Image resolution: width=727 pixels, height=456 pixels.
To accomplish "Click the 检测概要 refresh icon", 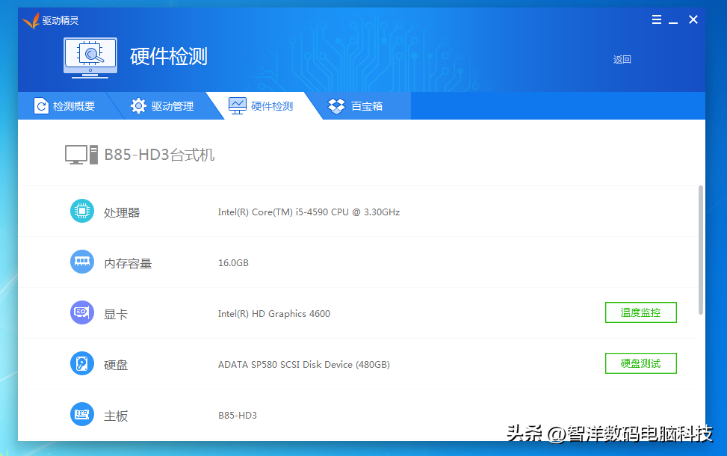I will coord(41,106).
